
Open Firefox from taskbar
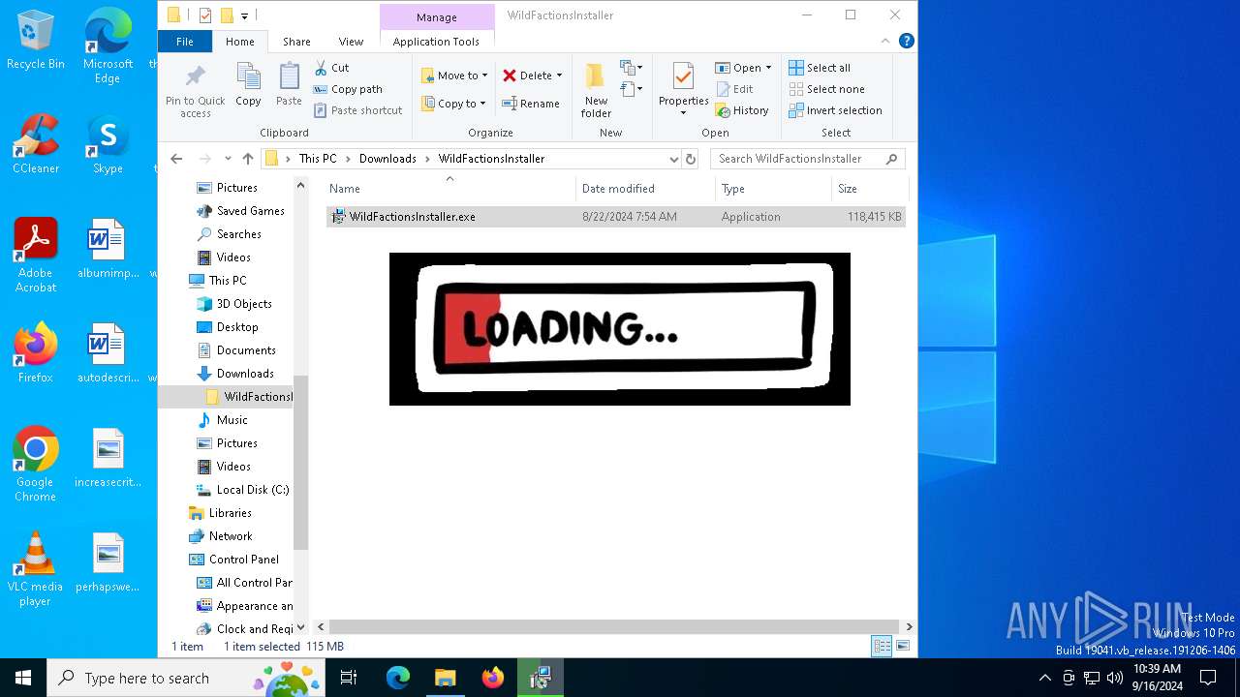click(x=493, y=678)
